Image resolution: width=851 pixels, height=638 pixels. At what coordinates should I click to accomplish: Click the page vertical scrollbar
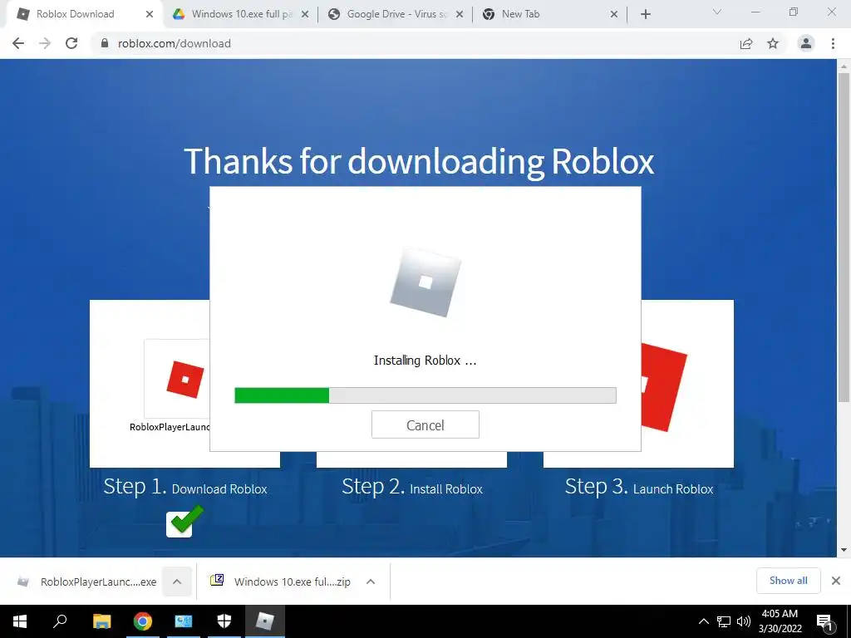844,238
